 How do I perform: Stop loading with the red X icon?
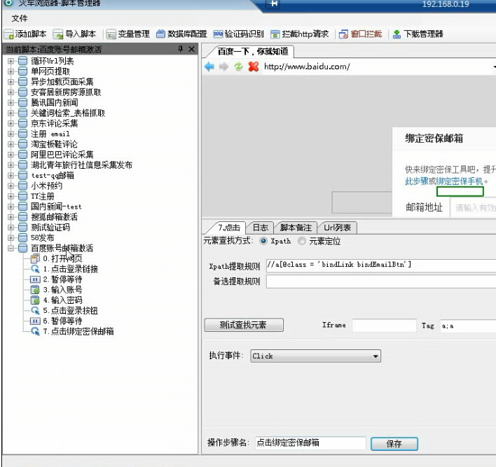coord(254,67)
